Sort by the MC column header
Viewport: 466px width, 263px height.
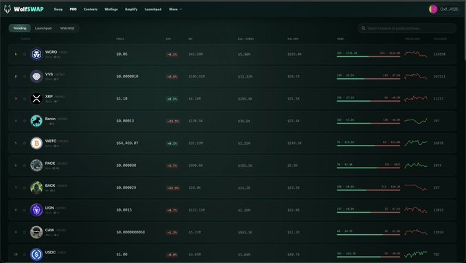point(191,39)
